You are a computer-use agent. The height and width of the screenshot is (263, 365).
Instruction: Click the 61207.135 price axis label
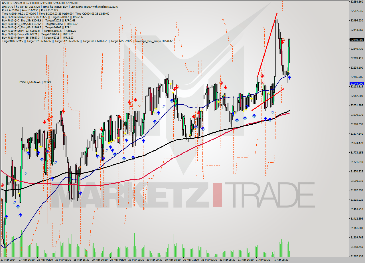[x=356, y=256]
